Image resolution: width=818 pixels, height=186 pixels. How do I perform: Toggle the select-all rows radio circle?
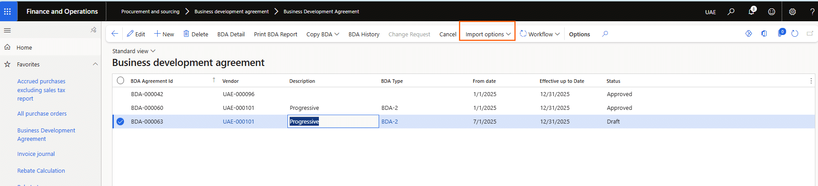[120, 81]
